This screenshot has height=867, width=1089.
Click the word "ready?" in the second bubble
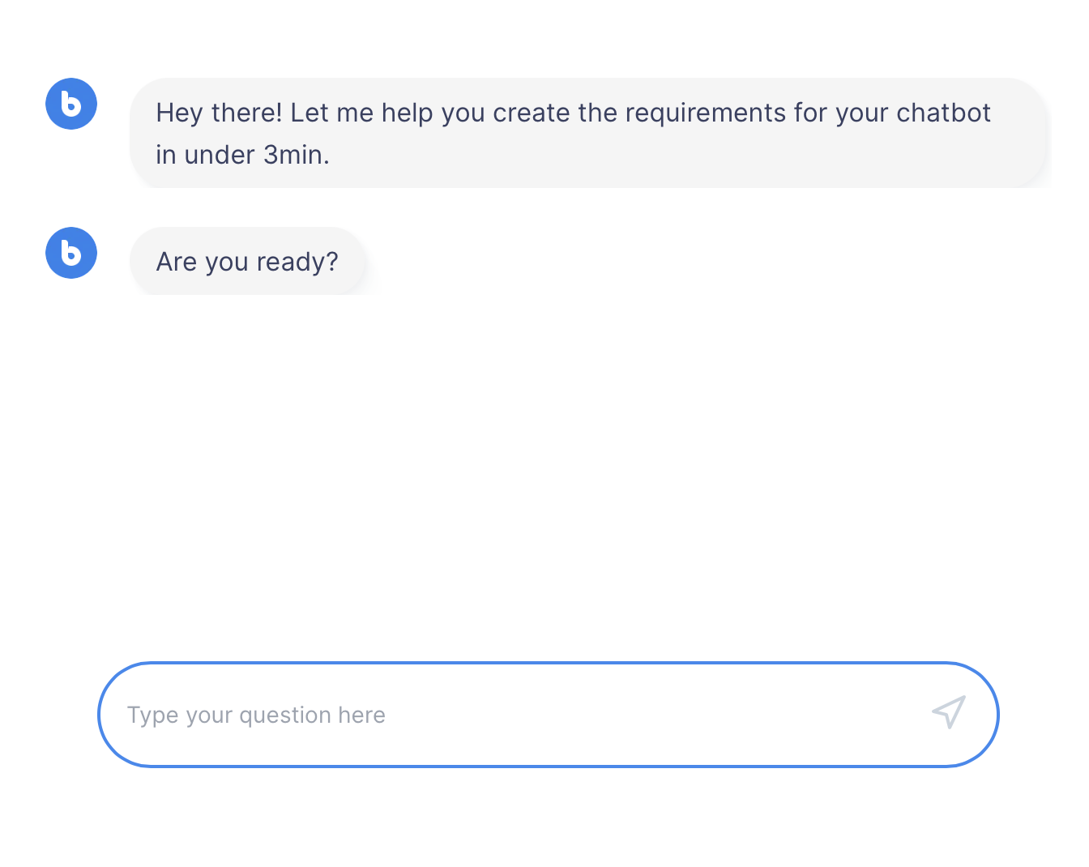(x=297, y=262)
